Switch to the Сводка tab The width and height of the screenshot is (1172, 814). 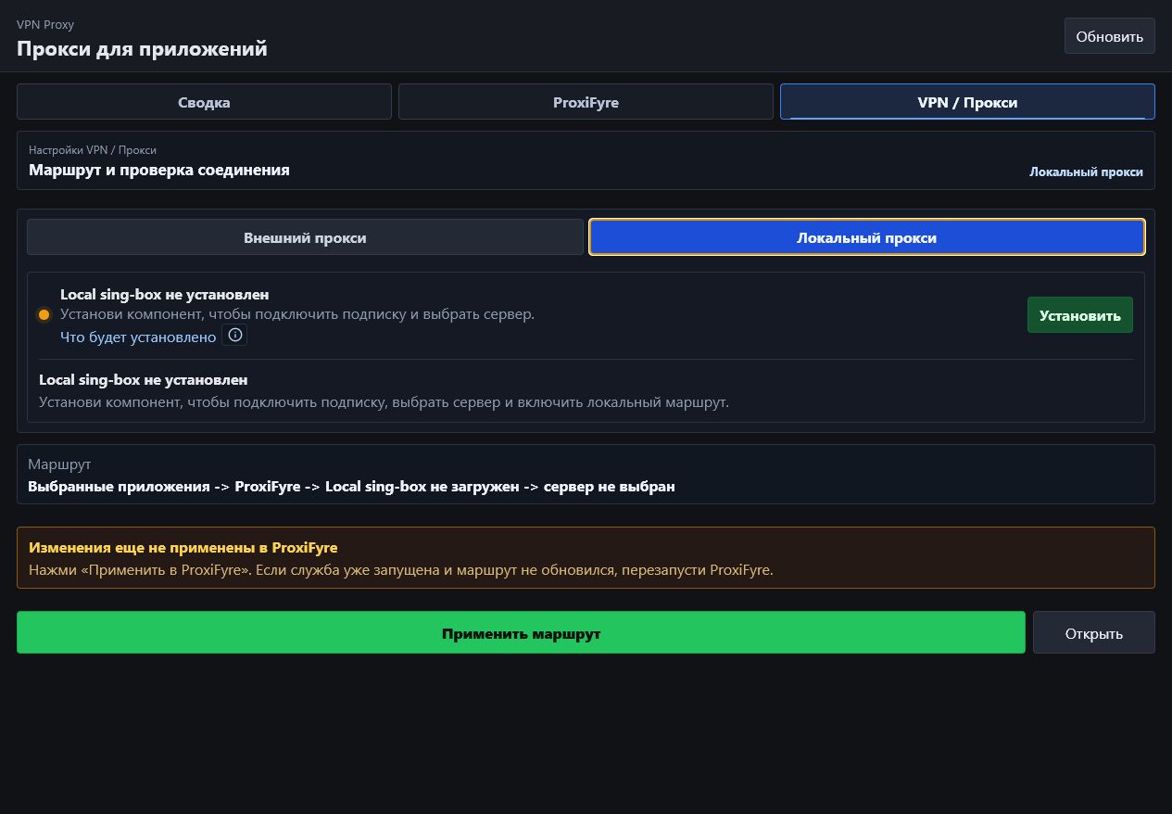pos(204,102)
